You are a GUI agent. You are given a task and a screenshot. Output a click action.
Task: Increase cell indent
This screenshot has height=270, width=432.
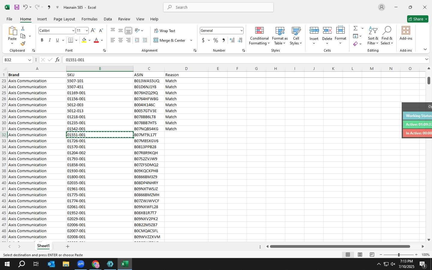click(145, 40)
